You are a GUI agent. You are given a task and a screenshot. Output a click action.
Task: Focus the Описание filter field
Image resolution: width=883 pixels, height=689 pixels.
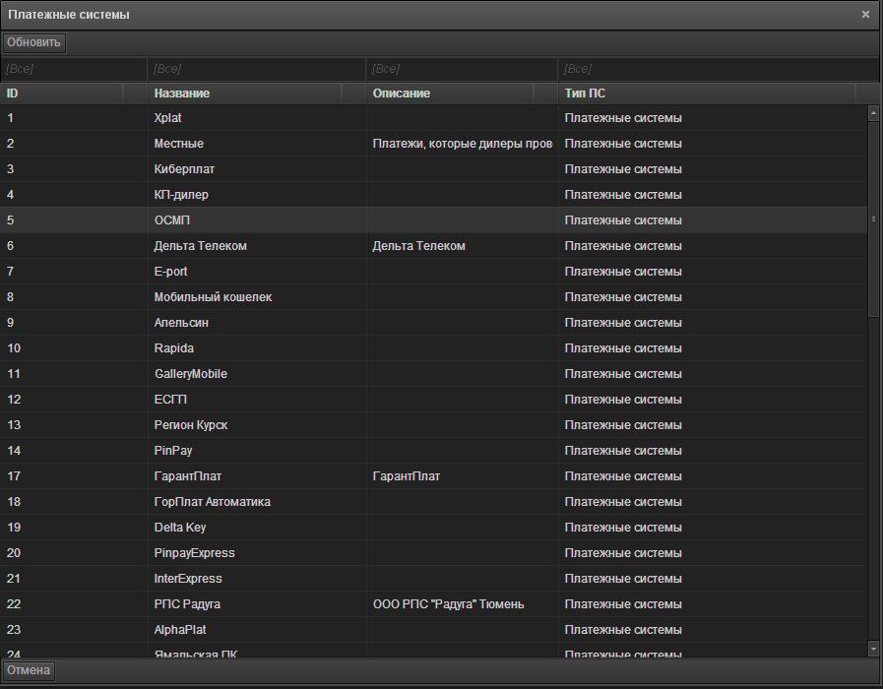tap(461, 69)
